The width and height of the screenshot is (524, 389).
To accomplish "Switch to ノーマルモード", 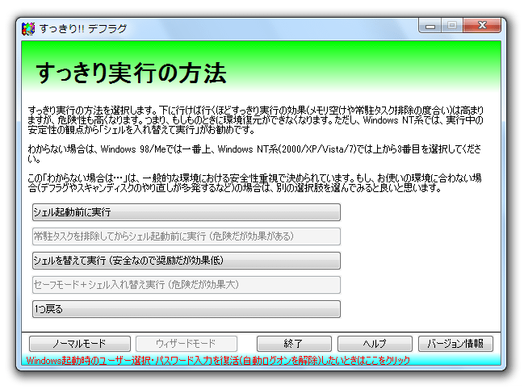I will 80,344.
